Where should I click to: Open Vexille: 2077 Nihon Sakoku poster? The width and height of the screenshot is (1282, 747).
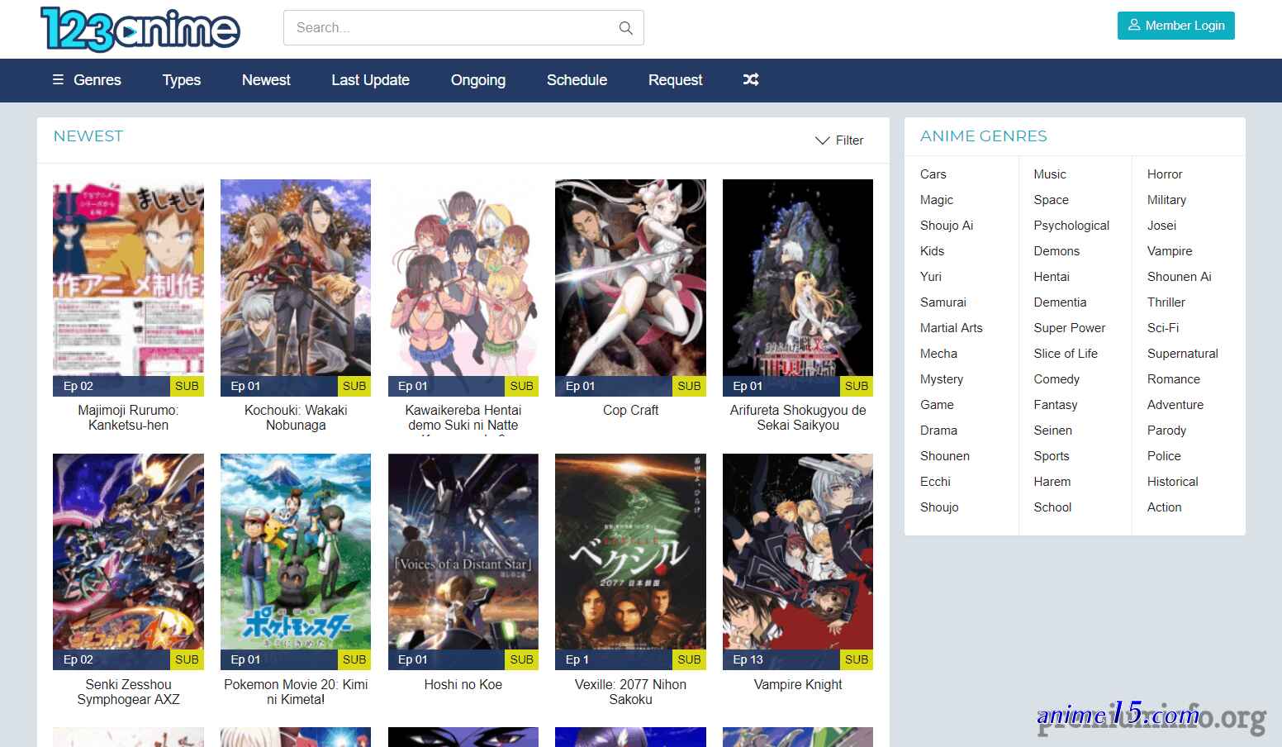click(x=630, y=562)
